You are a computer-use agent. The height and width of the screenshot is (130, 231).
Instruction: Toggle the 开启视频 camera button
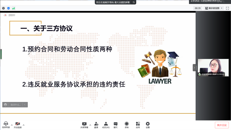point(18,125)
